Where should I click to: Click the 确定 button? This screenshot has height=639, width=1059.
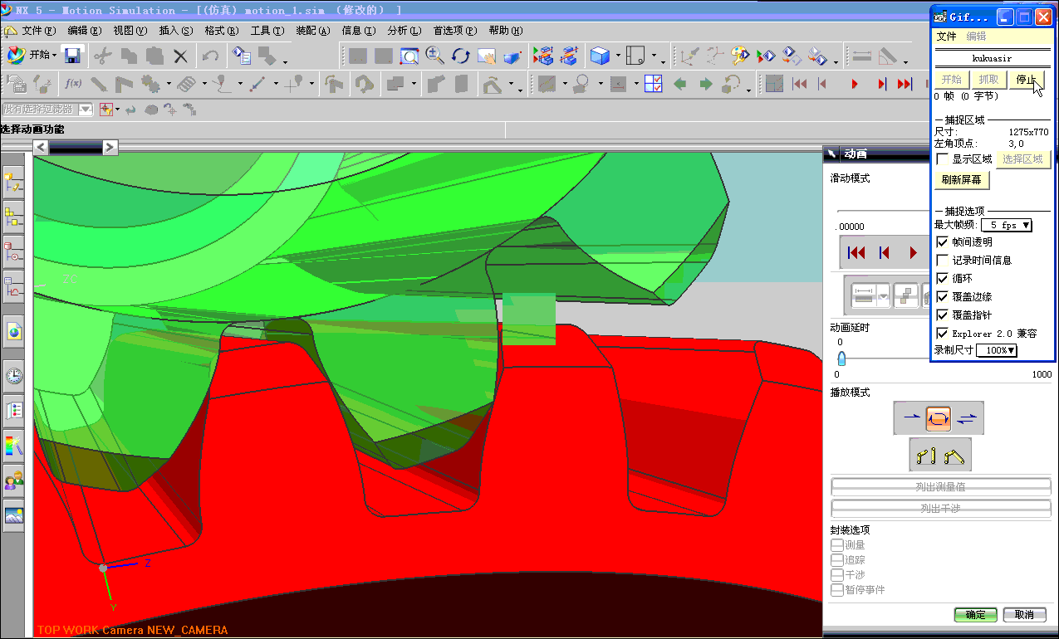[975, 615]
